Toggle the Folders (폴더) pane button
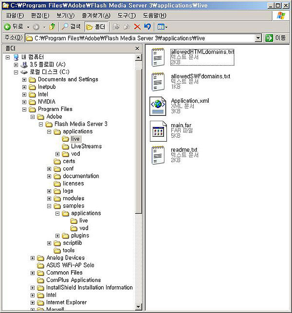The height and width of the screenshot is (313, 292). coord(96,27)
